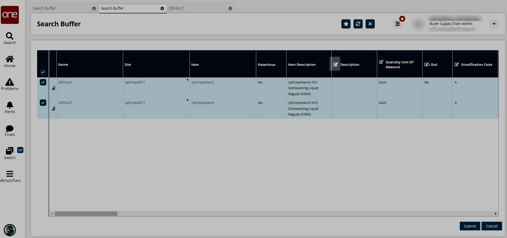Viewport: 507px width, 238px height.
Task: Open the Problems sidebar icon
Action: click(10, 84)
